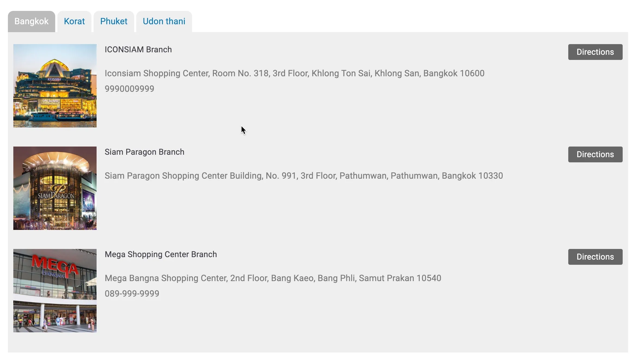Screen dimensions: 636x359
Task: Click the Iconsiam Shopping Center address line
Action: (x=294, y=73)
